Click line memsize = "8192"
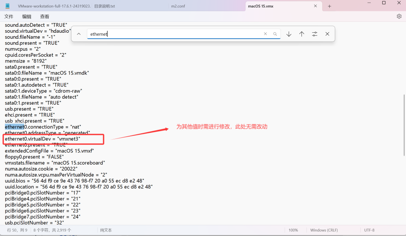The width and height of the screenshot is (406, 236). pos(26,61)
